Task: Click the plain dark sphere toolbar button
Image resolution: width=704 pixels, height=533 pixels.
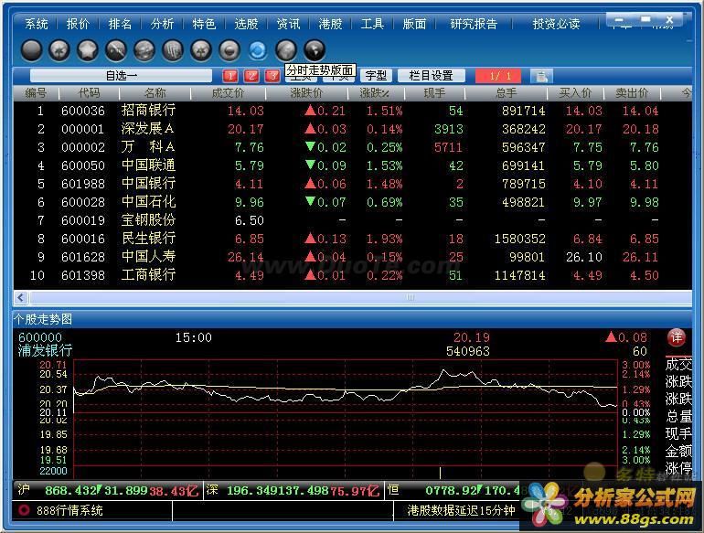Action: tap(31, 50)
